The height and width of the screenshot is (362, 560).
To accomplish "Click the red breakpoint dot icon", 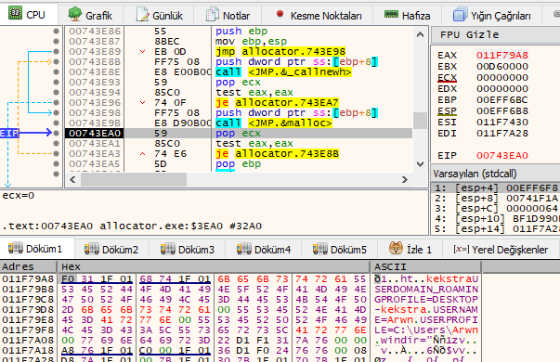I will [280, 14].
